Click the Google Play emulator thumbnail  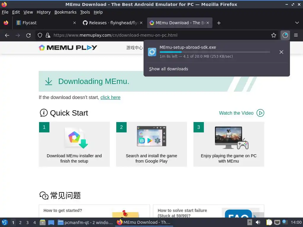(x=151, y=136)
